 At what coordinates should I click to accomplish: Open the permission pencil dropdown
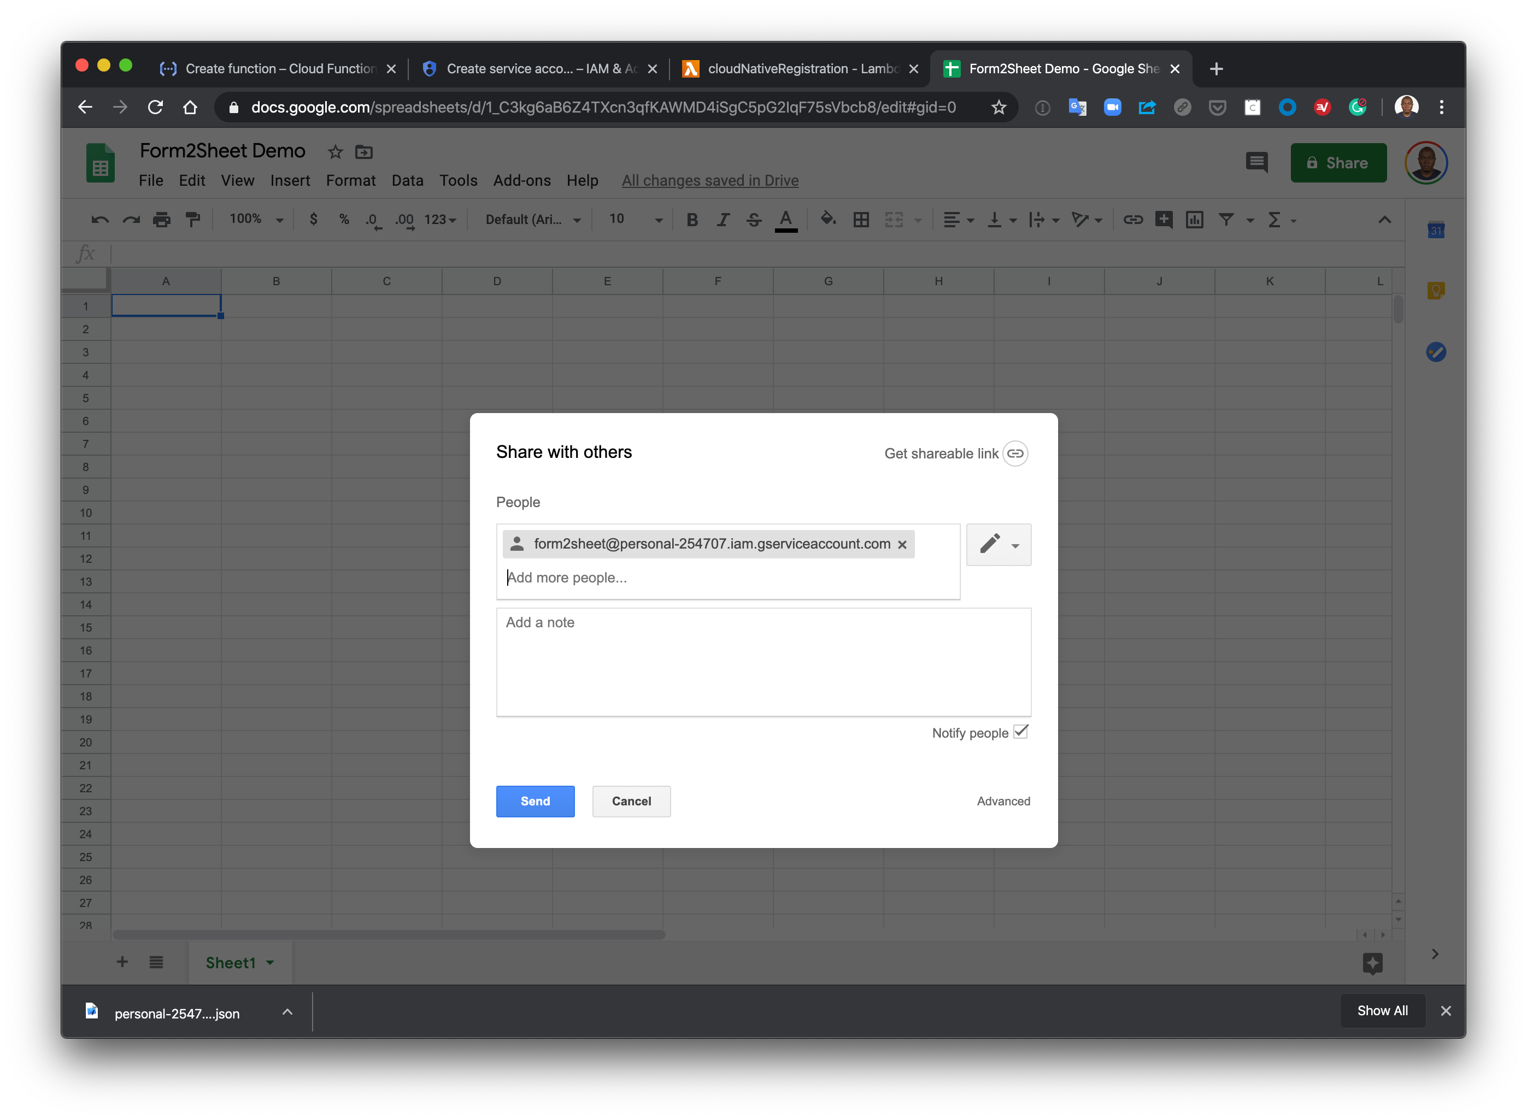pos(998,544)
